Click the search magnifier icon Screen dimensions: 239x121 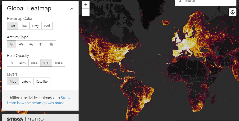tap(180, 1)
